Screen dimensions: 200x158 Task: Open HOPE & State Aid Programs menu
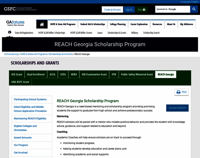pos(63,24)
